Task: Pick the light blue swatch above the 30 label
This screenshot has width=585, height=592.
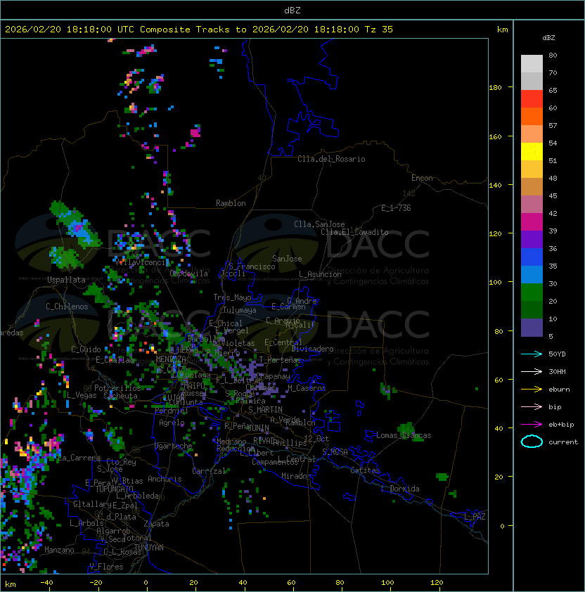Action: pyautogui.click(x=532, y=274)
